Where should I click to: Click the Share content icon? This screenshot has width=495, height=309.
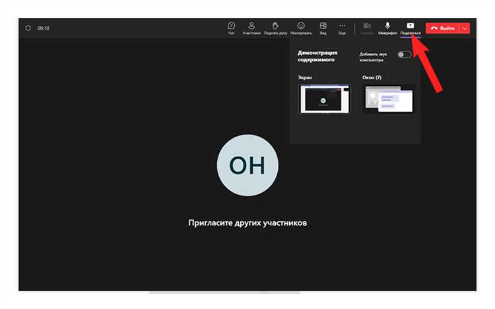[411, 28]
